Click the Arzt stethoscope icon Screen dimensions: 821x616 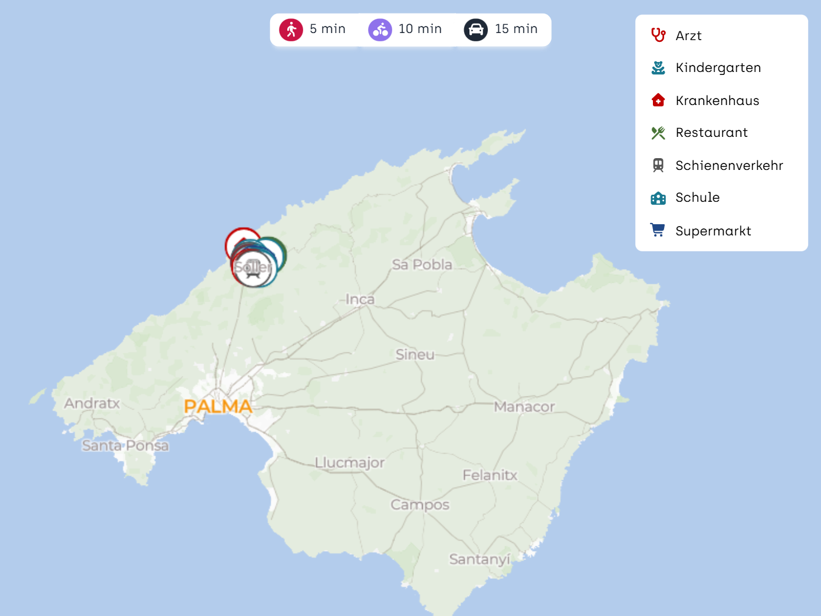click(658, 35)
